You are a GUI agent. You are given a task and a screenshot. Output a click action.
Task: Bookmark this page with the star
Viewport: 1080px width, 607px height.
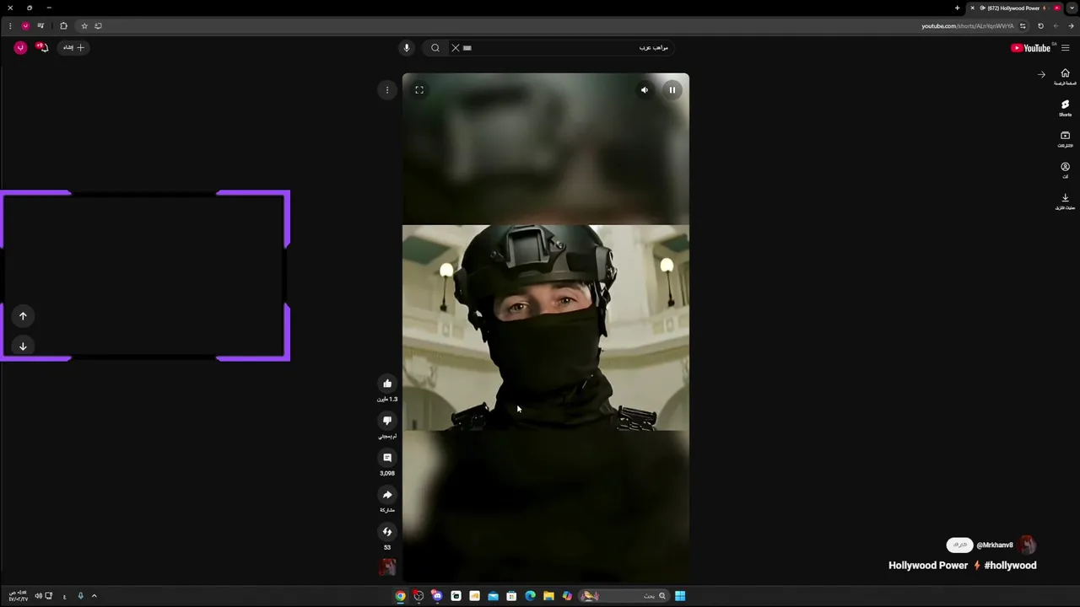[84, 26]
